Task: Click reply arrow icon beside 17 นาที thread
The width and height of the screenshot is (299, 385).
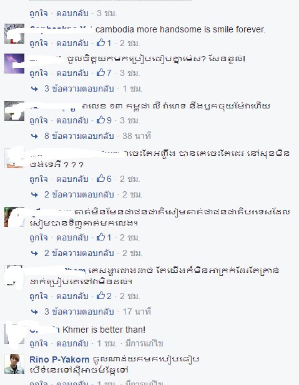Action: coord(35,312)
